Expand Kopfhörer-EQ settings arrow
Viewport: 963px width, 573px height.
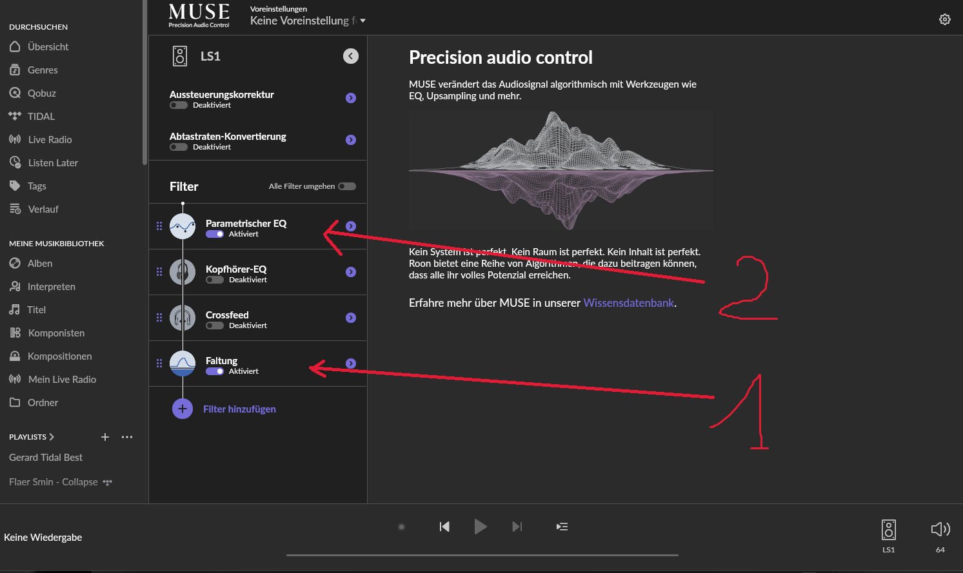coord(351,272)
